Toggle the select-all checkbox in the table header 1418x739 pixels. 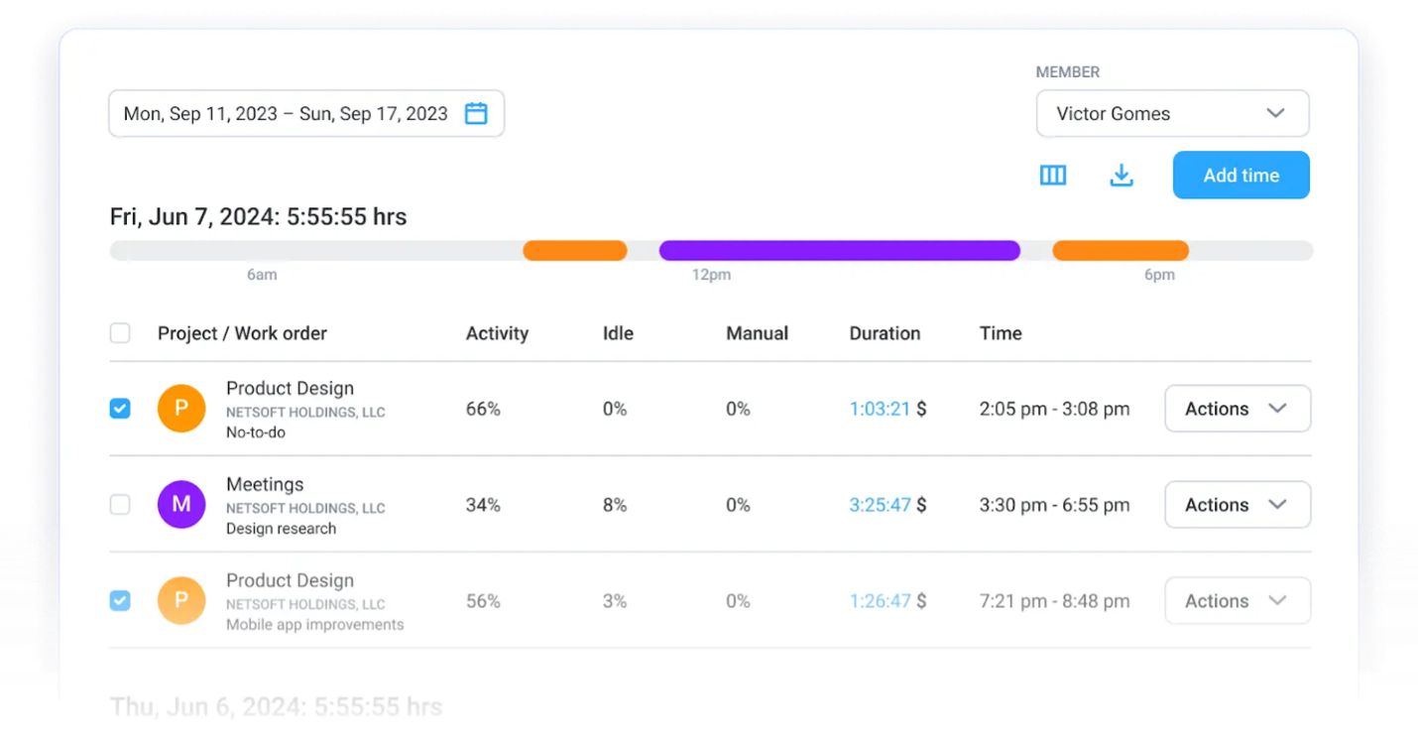click(120, 333)
